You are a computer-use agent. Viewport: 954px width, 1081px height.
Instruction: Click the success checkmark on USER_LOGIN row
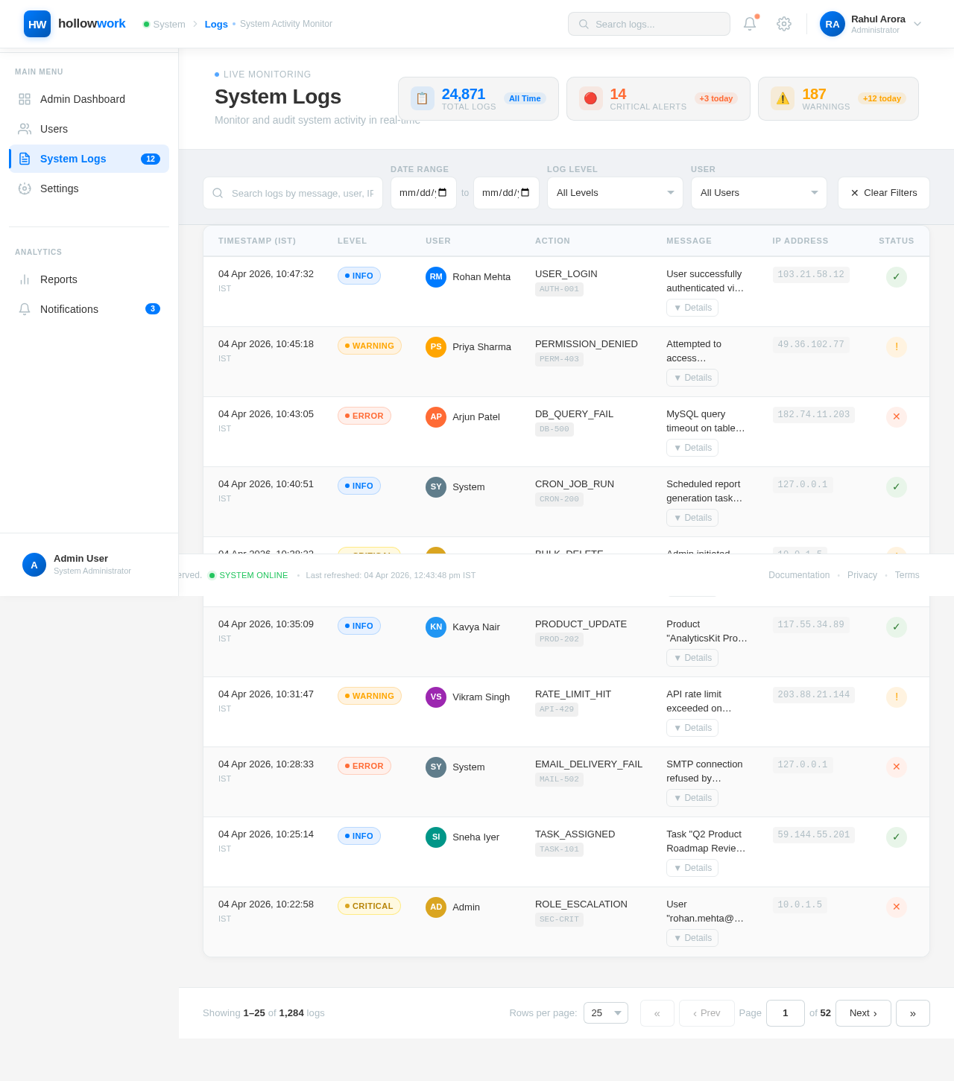897,277
